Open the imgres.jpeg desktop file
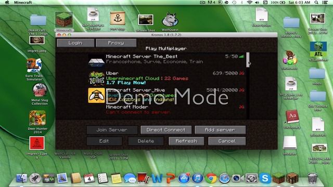The width and height of the screenshot is (333, 187). click(37, 41)
